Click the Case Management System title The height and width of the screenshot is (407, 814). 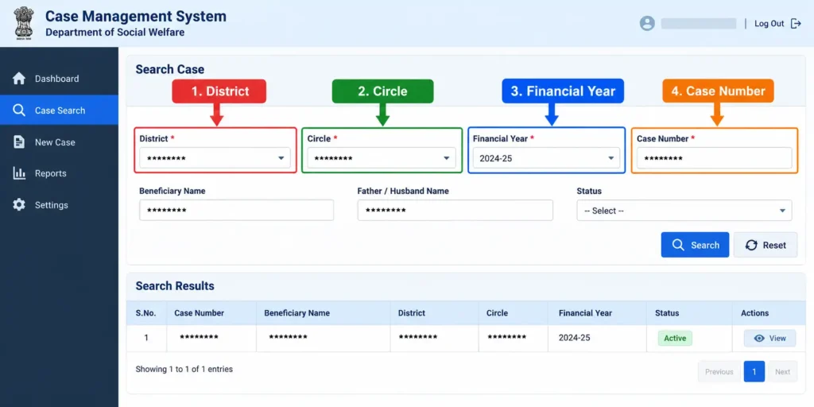click(136, 16)
